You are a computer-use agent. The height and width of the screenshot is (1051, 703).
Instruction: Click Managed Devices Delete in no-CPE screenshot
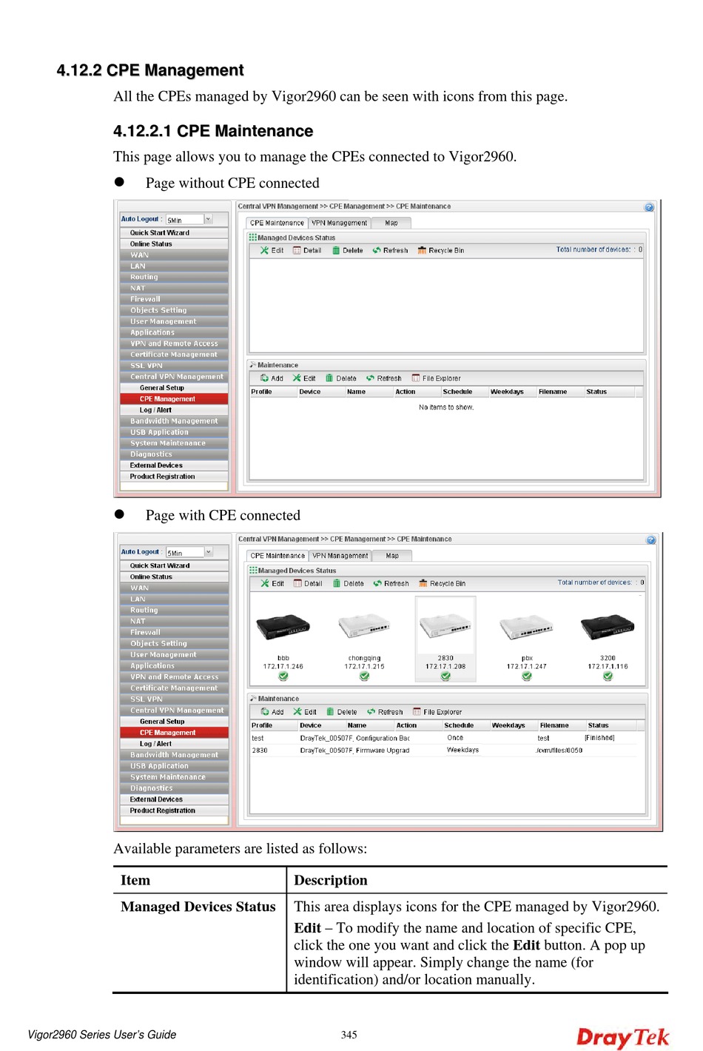[348, 250]
